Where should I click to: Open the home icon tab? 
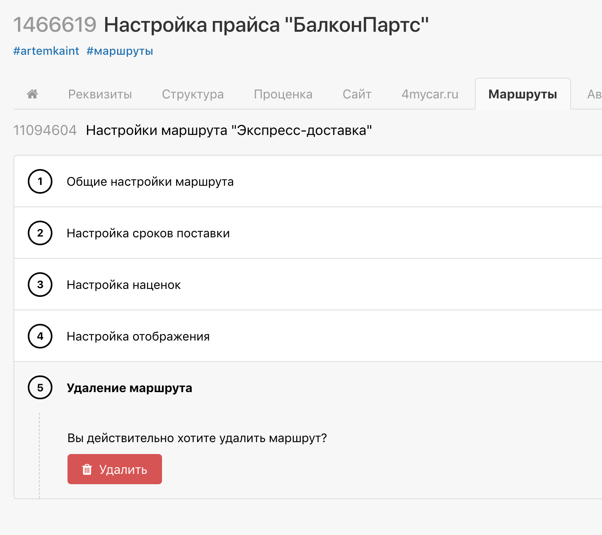pyautogui.click(x=32, y=94)
